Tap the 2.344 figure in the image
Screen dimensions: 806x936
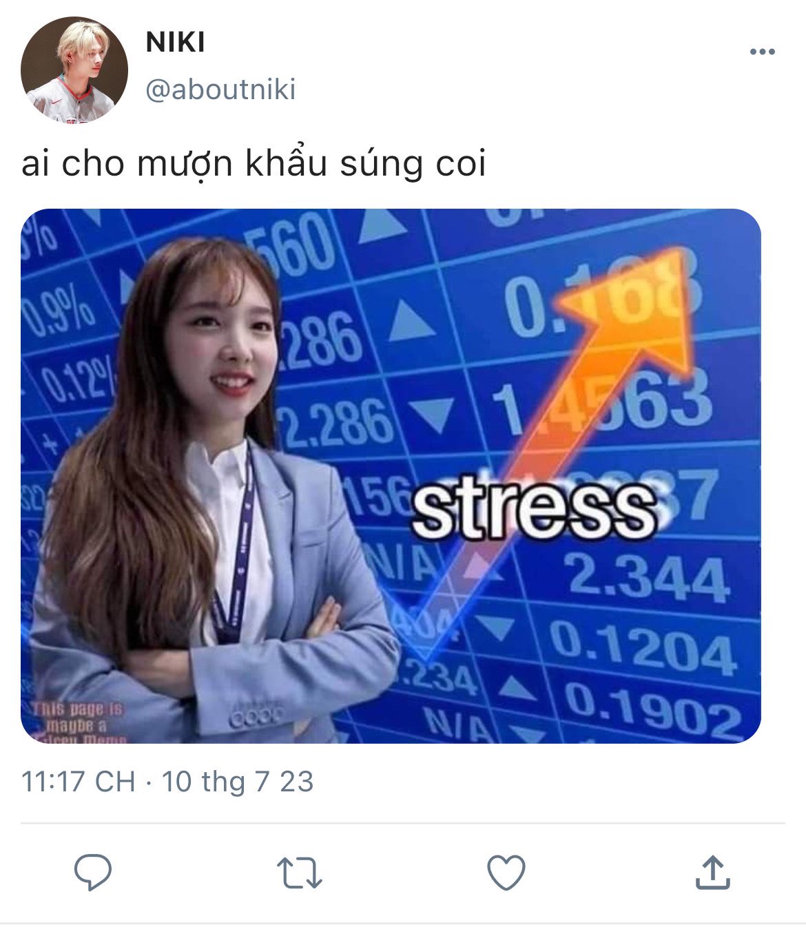tap(648, 577)
